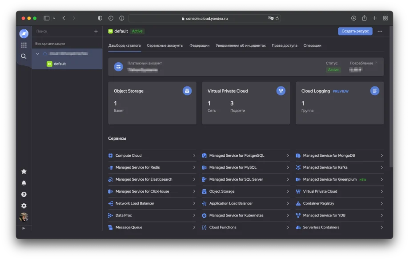Open Права доступа tab
409x260 pixels.
pos(285,45)
